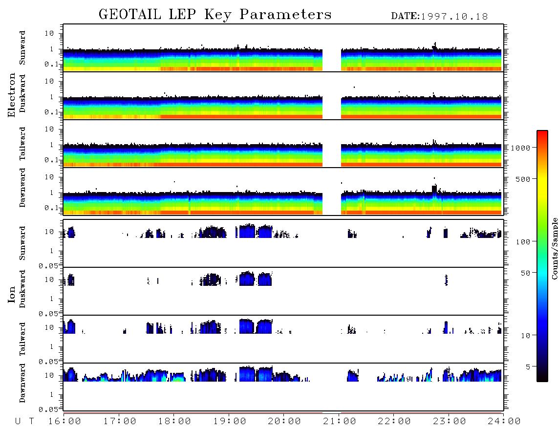Click the 0.05 tick of Ion Dawnward panel

pos(49,409)
